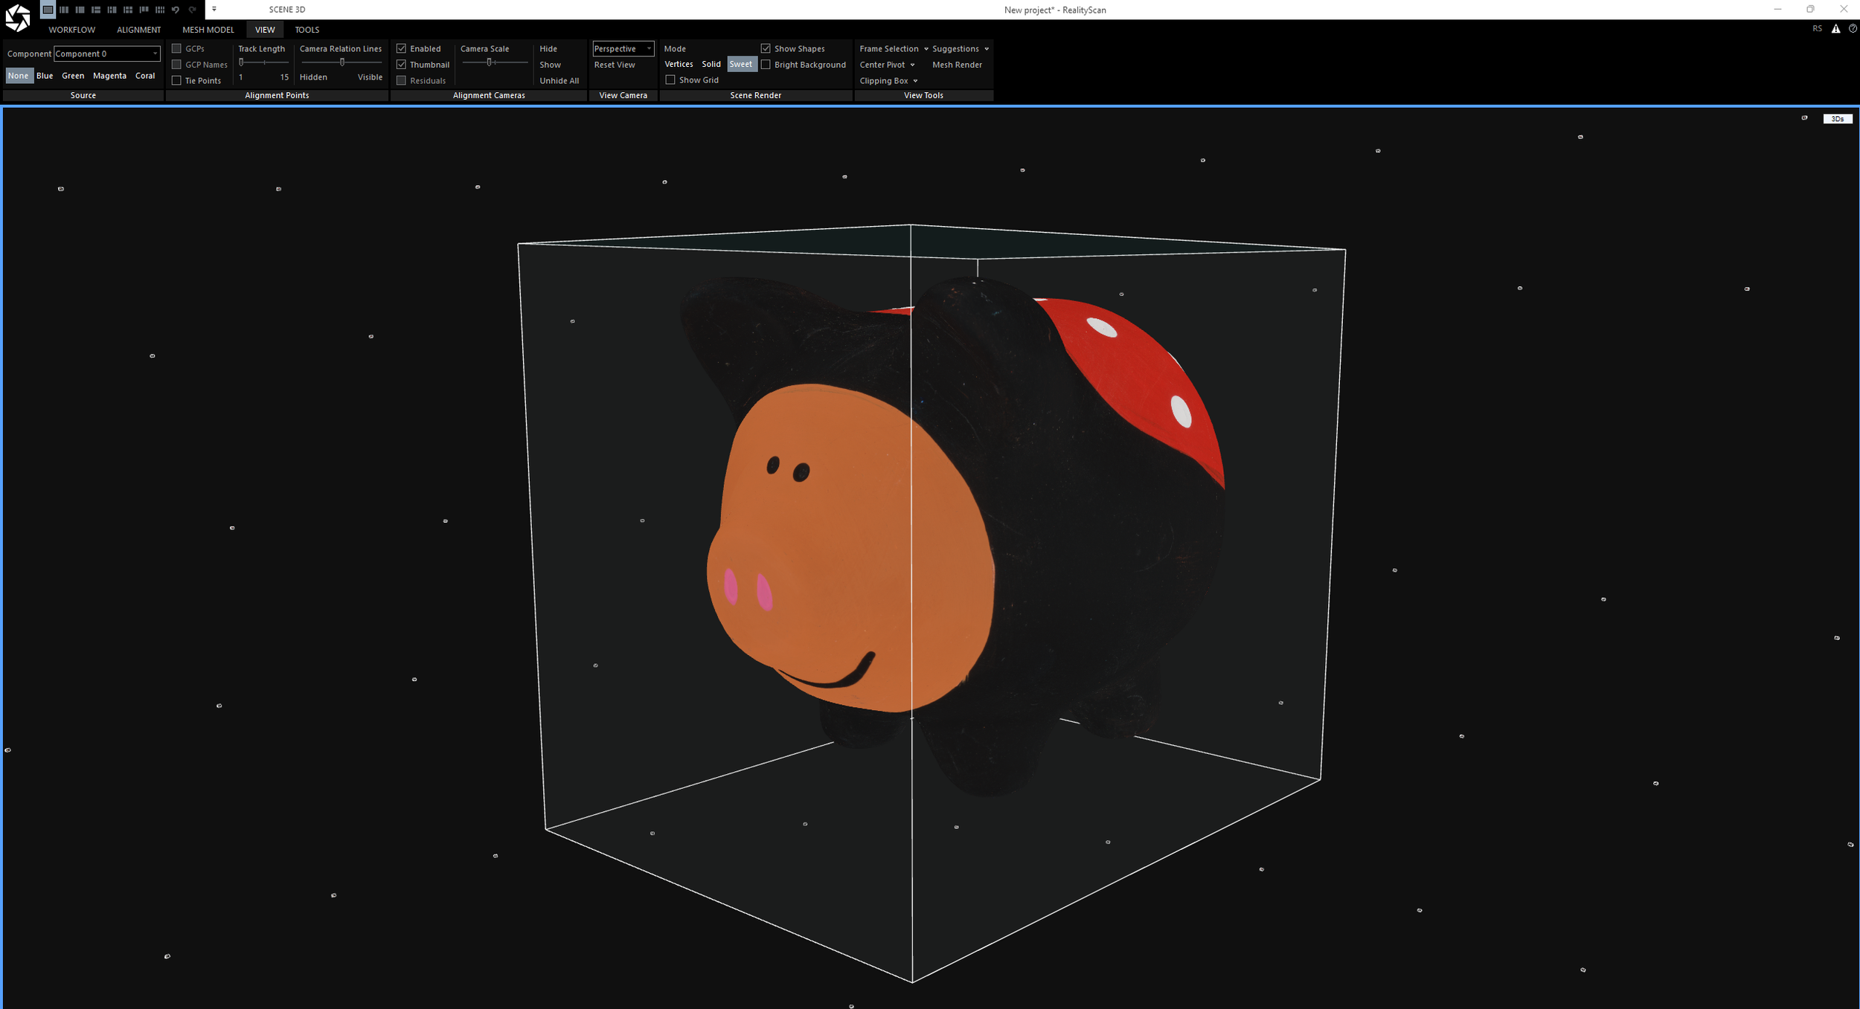This screenshot has width=1860, height=1009.
Task: Toggle the Residuals checkbox
Action: pyautogui.click(x=402, y=80)
